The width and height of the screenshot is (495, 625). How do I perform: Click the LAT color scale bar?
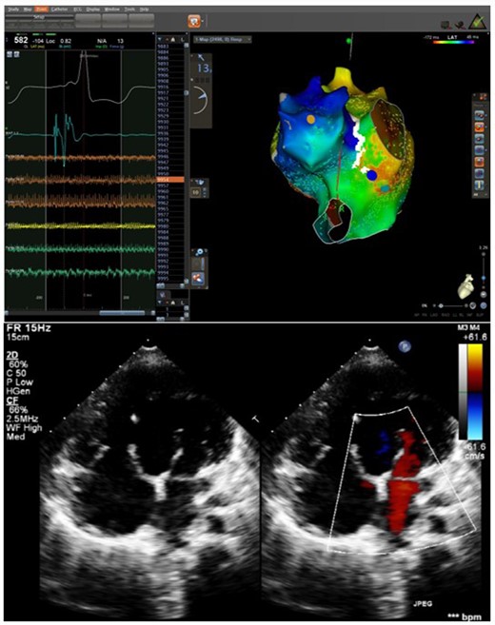pyautogui.click(x=452, y=42)
